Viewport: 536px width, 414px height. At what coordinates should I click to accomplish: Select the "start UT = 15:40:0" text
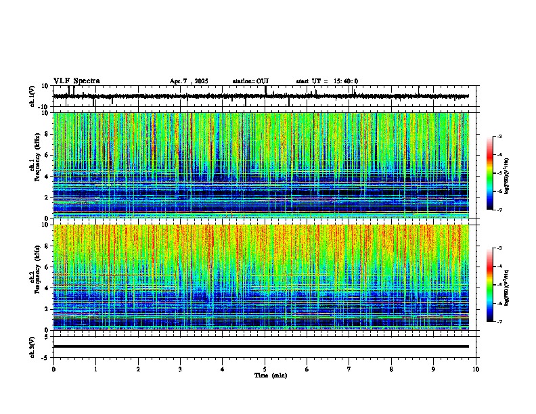click(327, 81)
